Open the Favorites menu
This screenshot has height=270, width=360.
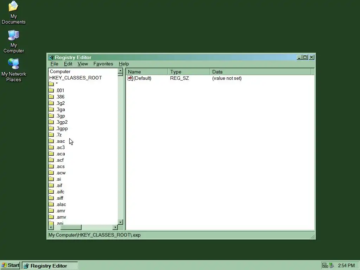tap(103, 64)
